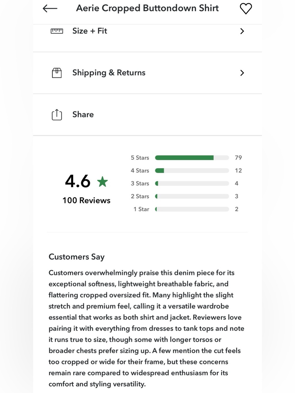Click the Customers Say heading

77,257
